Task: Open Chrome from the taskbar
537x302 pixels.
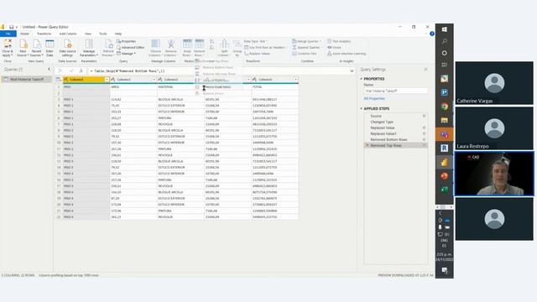Action: [x=445, y=107]
